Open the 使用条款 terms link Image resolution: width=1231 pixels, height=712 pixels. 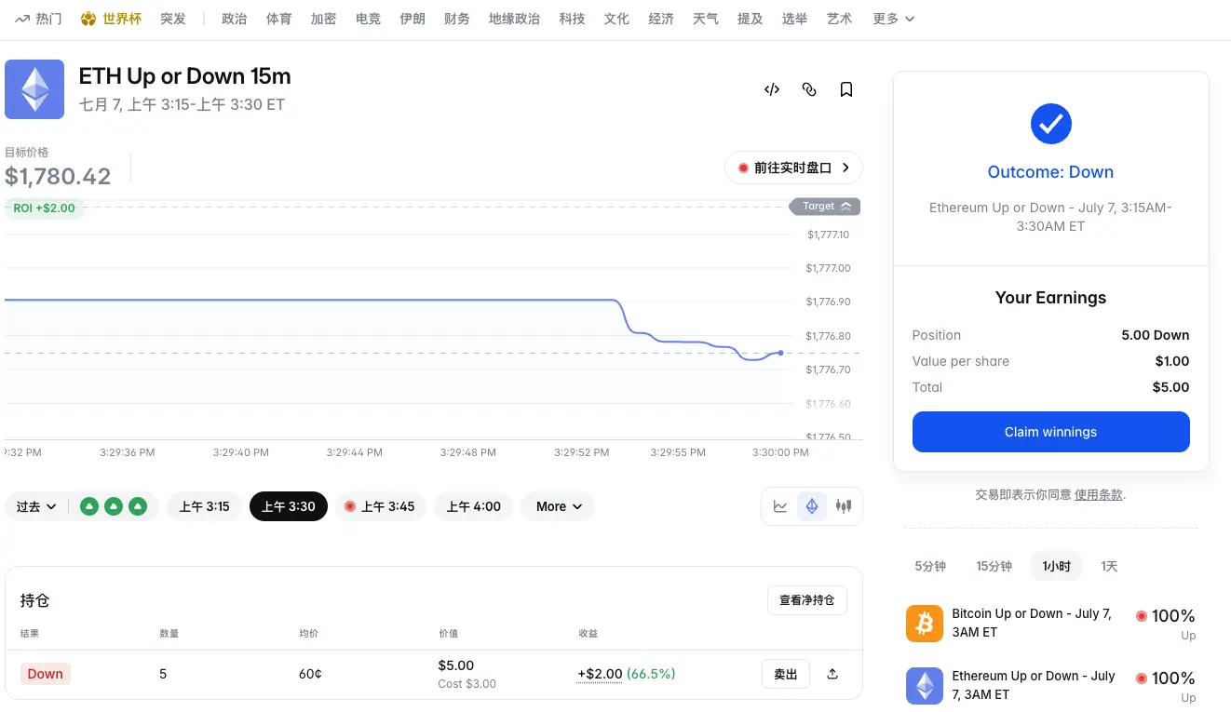(1099, 494)
